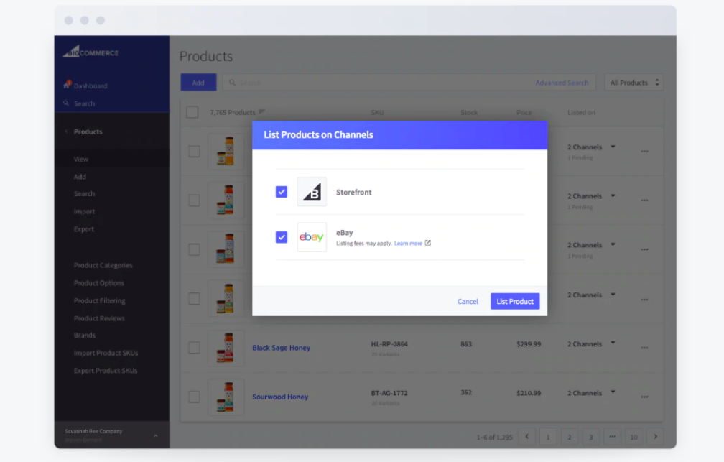Go to page 3
This screenshot has width=724, height=462.
(x=590, y=437)
